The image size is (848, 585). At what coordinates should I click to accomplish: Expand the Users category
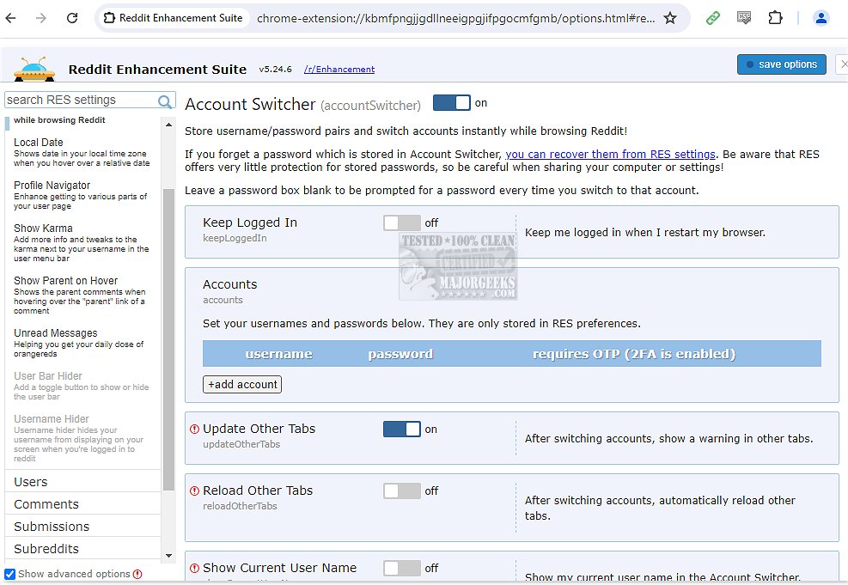[x=31, y=482]
